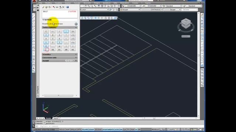236x132 pixels.
Task: Click the Make Object's Layer Current icon
Action: [111, 10]
